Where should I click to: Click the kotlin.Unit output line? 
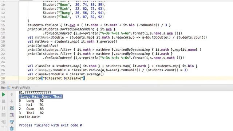click(x=29, y=117)
